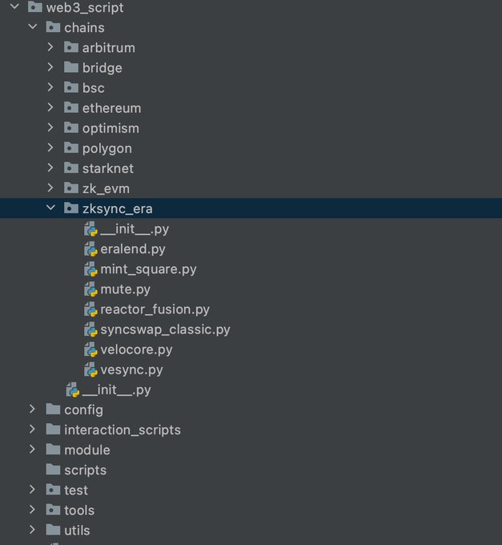Click the Python icon for mint_square.py

click(x=90, y=270)
